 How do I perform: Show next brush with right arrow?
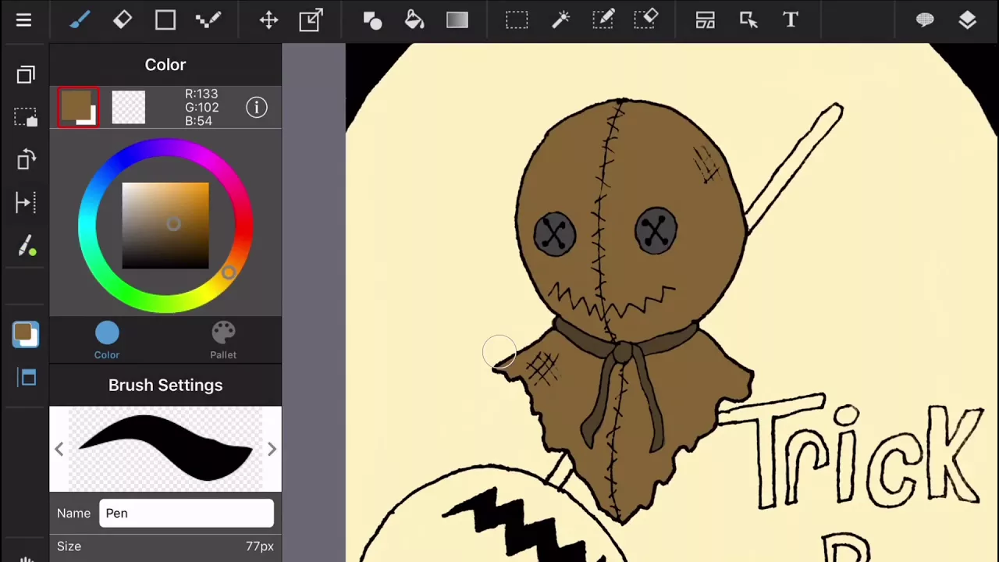[272, 449]
